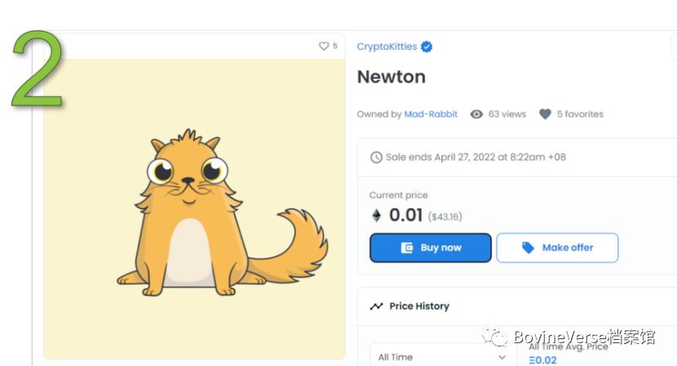Image resolution: width=677 pixels, height=366 pixels.
Task: Click the 5 favorites text
Action: (x=580, y=114)
